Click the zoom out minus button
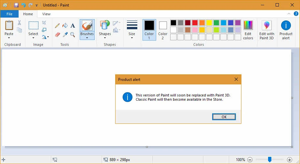Screen dimensions: 300x164 click(x=250, y=159)
